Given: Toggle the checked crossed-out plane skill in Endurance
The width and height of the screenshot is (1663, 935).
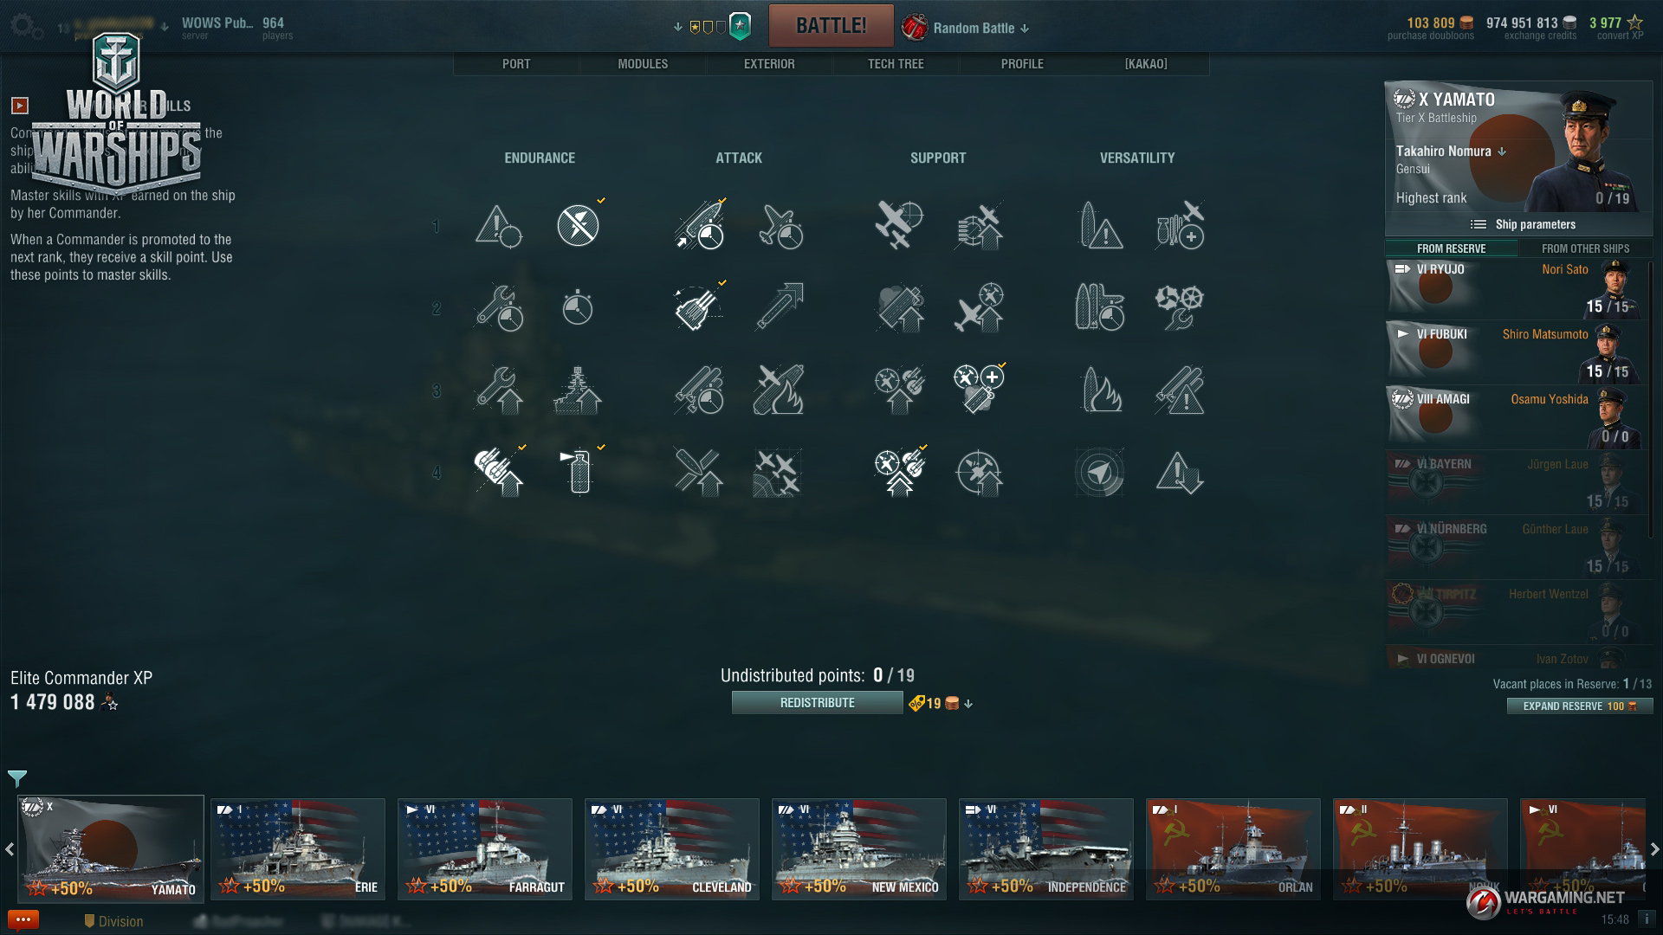Looking at the screenshot, I should (x=578, y=225).
